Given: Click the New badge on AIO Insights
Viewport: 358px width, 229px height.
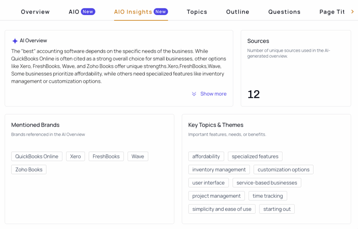Looking at the screenshot, I should click(161, 12).
